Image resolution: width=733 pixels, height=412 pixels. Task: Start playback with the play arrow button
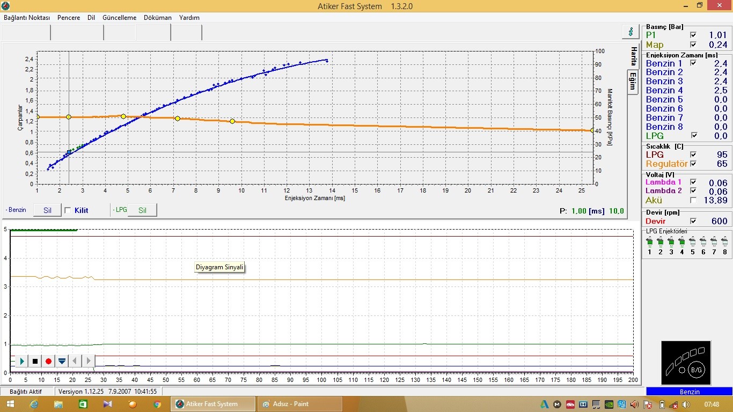point(22,362)
